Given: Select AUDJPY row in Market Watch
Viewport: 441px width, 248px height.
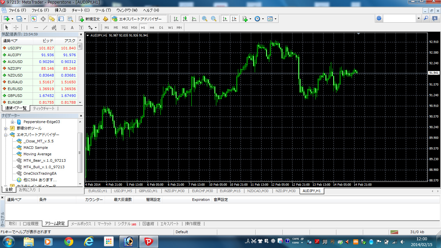Looking at the screenshot, I should coord(39,55).
